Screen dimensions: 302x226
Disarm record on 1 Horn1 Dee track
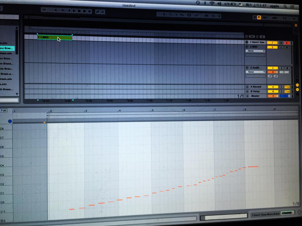click(x=287, y=43)
